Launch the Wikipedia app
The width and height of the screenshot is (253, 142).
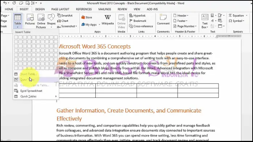pos(108,20)
